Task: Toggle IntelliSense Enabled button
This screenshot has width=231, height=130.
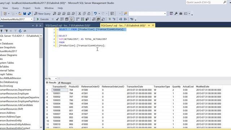Action: [x=71, y=19]
